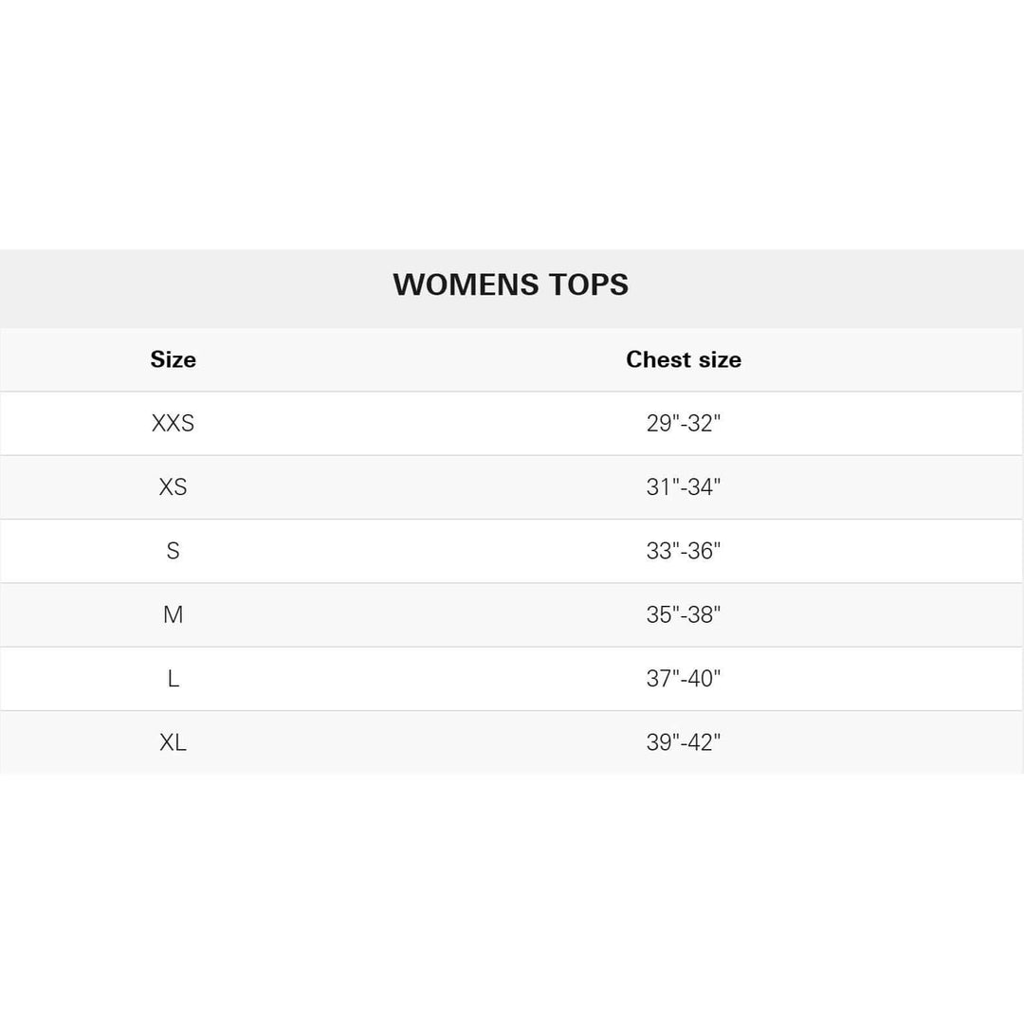This screenshot has width=1024, height=1024.
Task: Select the S size cell
Action: [x=173, y=551]
